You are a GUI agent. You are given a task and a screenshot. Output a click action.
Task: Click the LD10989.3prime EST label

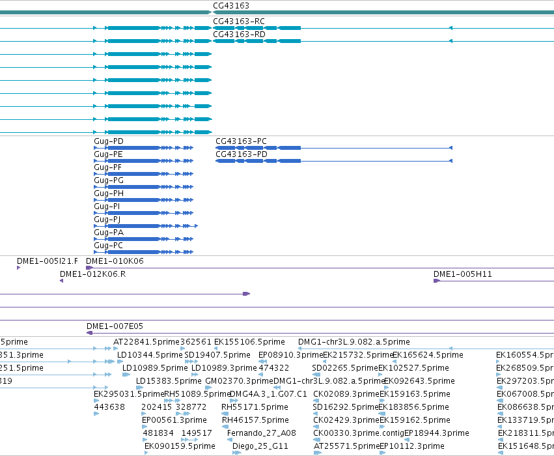coord(224,367)
